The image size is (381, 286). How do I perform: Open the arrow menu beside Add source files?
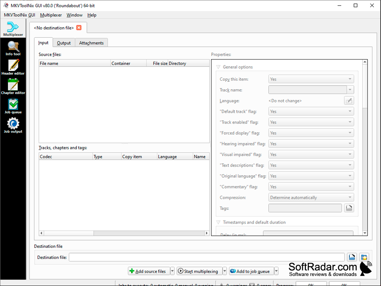(x=172, y=271)
